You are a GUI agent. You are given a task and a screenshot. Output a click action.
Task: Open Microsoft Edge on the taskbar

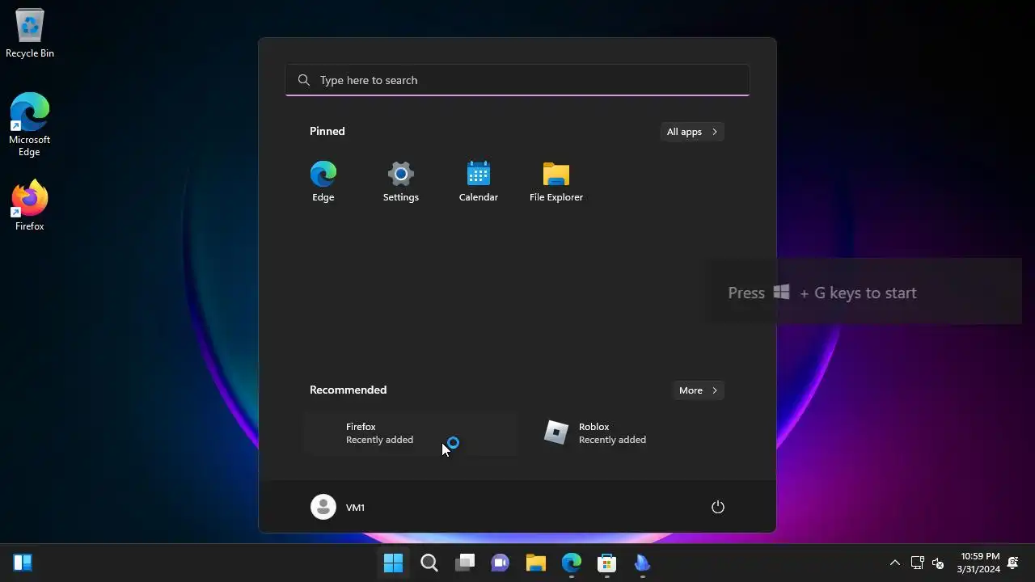click(x=572, y=563)
